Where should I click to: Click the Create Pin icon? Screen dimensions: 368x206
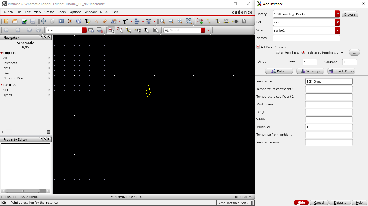(235, 21)
